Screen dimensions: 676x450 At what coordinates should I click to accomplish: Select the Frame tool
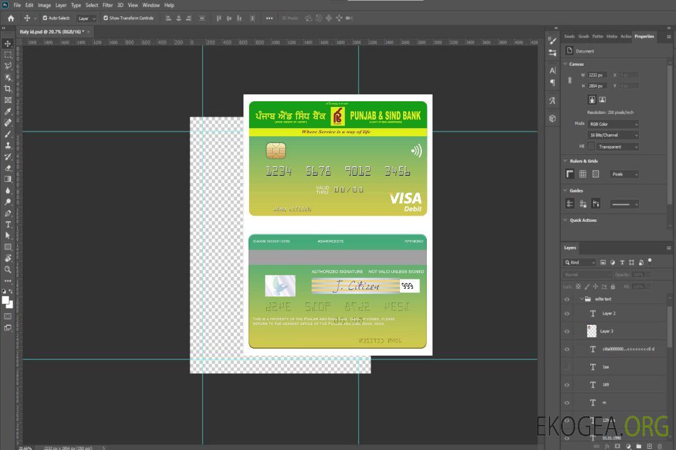(x=8, y=100)
